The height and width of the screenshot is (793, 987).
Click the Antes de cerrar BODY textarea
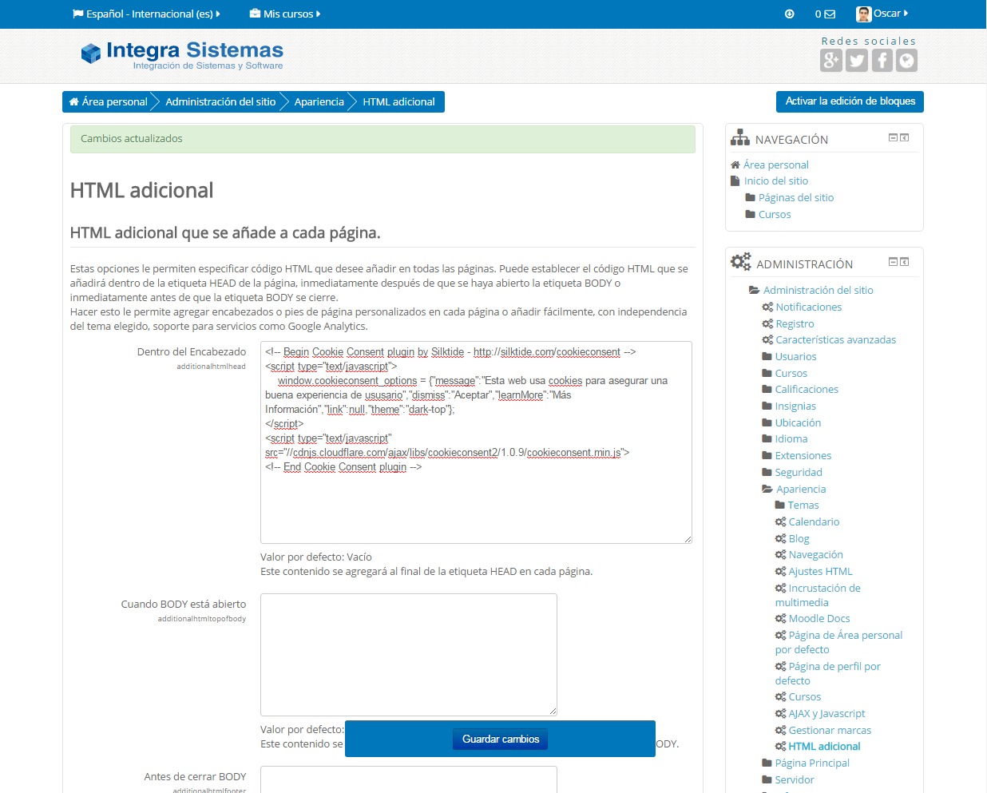point(409,779)
